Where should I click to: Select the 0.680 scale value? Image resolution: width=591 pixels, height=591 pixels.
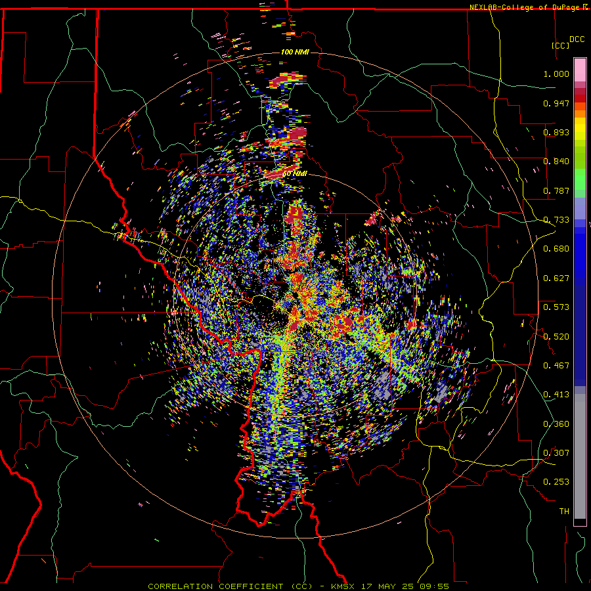pyautogui.click(x=556, y=249)
